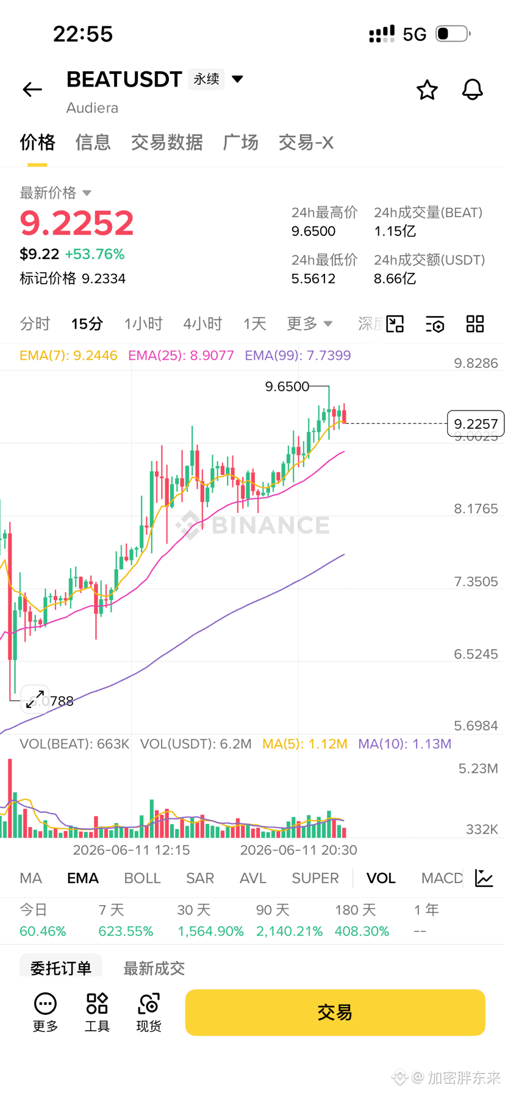Tap the EMA(25) legend value
Image resolution: width=505 pixels, height=1093 pixels.
tap(181, 356)
